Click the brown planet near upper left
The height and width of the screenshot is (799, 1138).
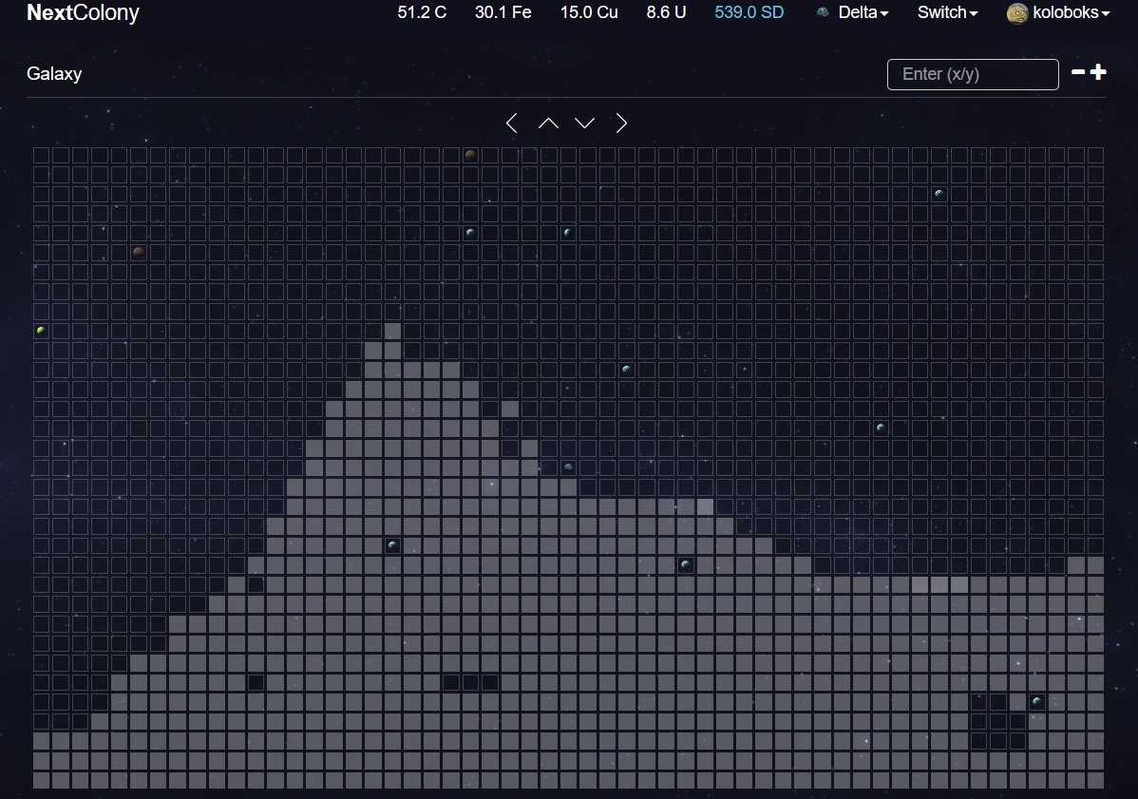(x=139, y=252)
